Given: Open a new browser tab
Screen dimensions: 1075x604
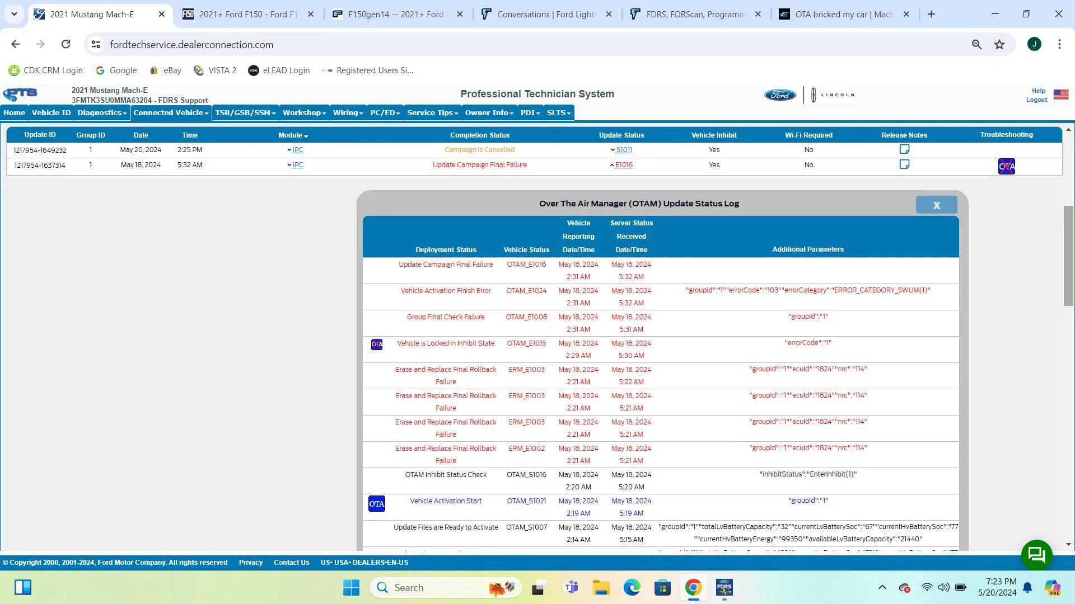Looking at the screenshot, I should (x=931, y=15).
